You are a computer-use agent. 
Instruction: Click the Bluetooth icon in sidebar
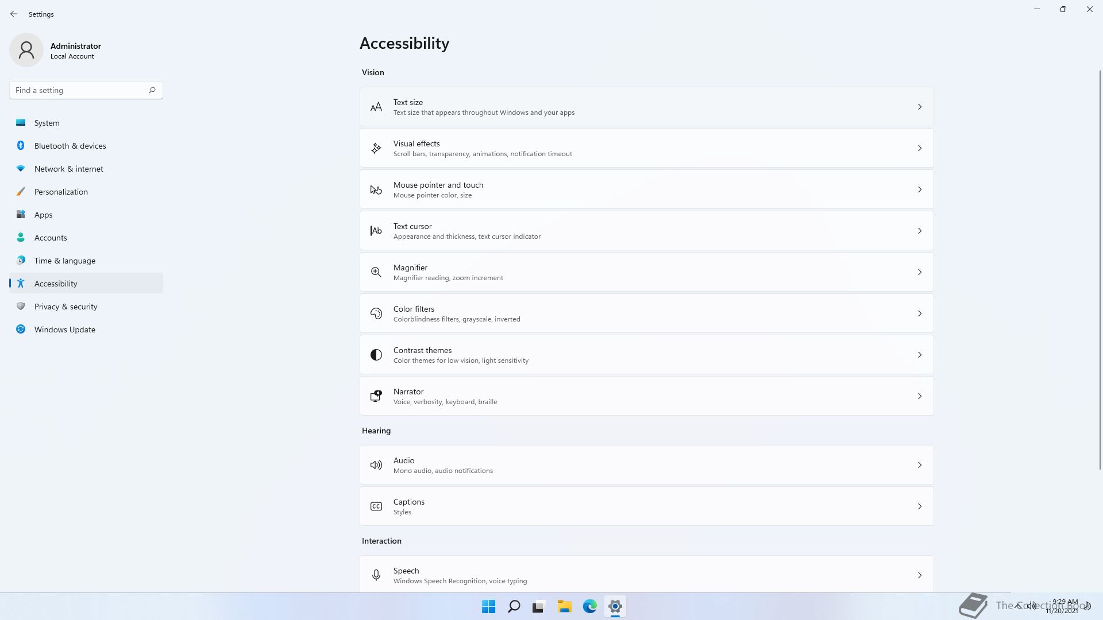click(x=21, y=145)
